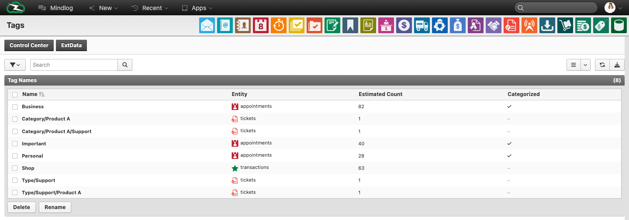Click the Control Center button
Image resolution: width=629 pixels, height=220 pixels.
tap(29, 45)
